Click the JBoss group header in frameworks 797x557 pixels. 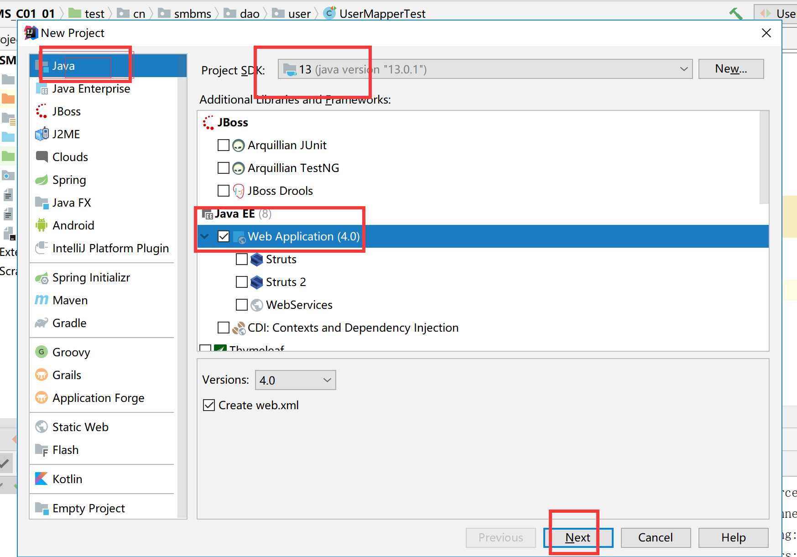click(x=233, y=122)
